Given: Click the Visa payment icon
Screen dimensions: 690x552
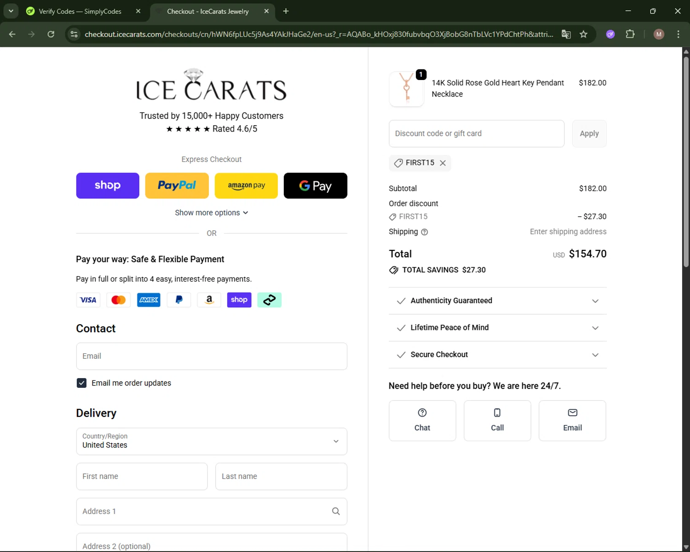Looking at the screenshot, I should point(88,300).
